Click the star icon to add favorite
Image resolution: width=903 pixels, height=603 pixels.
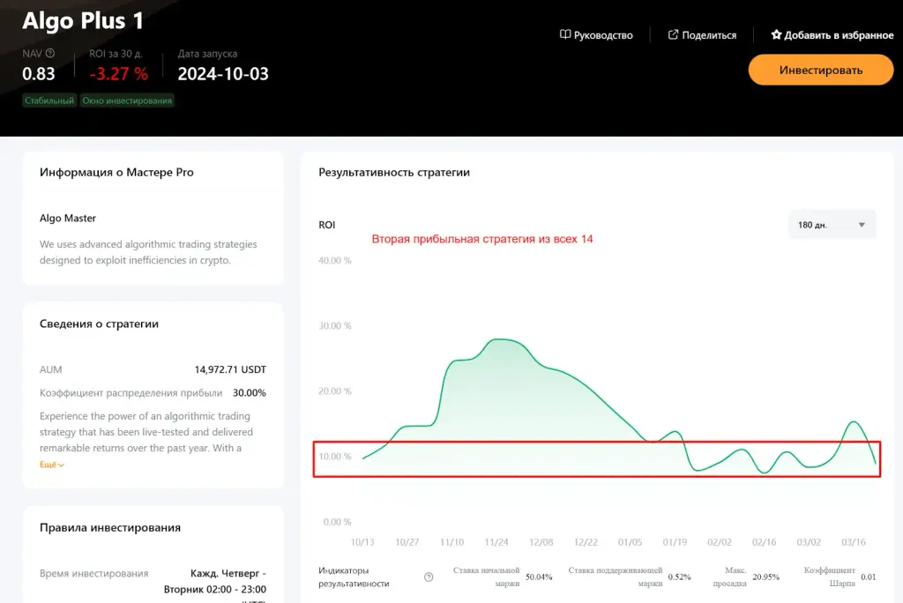[776, 34]
